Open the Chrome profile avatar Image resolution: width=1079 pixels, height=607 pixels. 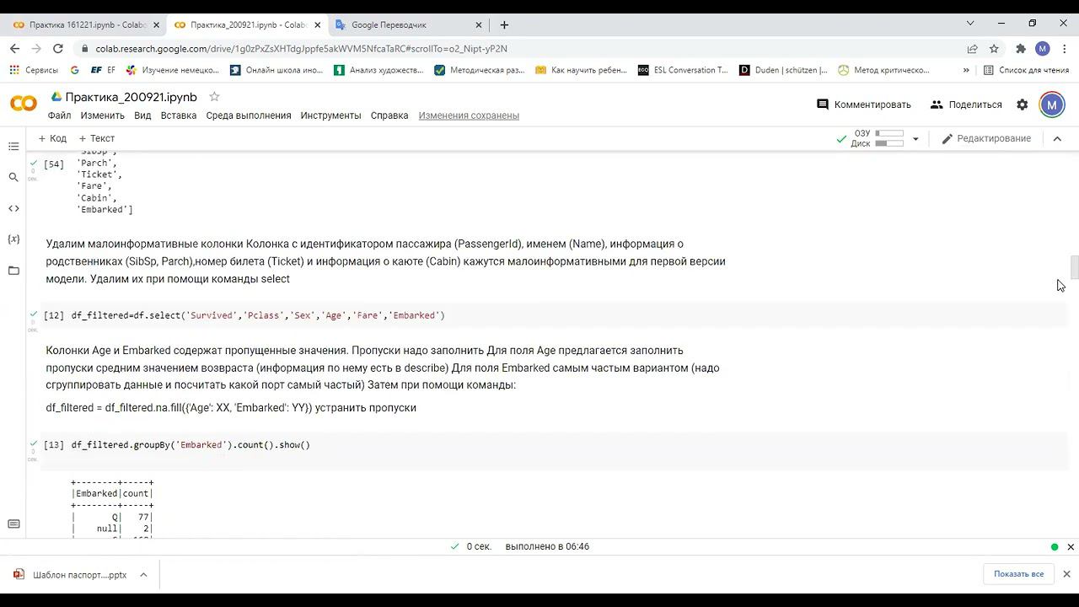coord(1043,49)
